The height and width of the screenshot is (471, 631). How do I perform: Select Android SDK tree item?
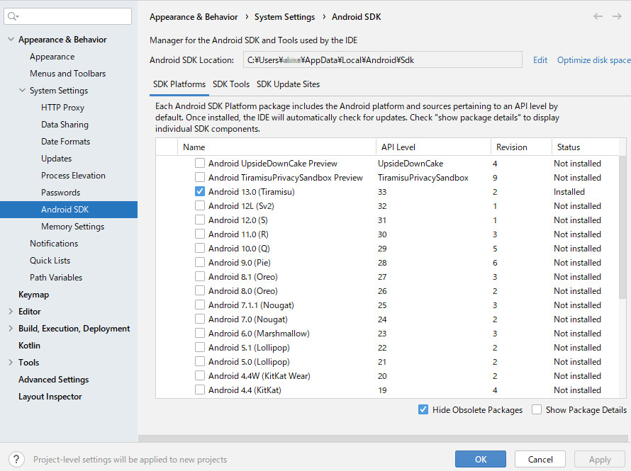click(x=68, y=210)
